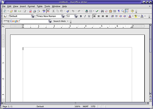Click the Zoom magnifier icon

click(x=123, y=11)
